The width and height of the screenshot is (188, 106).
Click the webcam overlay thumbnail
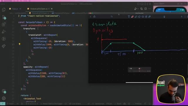click(171, 89)
